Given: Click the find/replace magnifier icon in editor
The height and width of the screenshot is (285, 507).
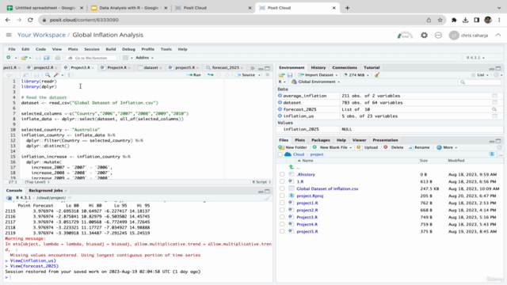Looking at the screenshot, I should click(48, 75).
